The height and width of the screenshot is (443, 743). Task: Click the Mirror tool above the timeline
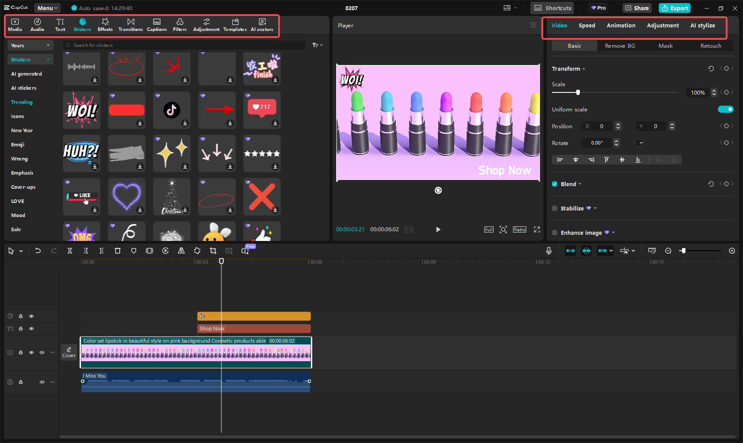[x=181, y=251]
